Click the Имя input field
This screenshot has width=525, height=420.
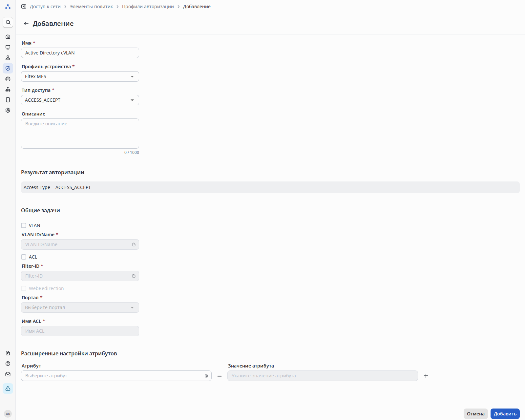(x=80, y=53)
